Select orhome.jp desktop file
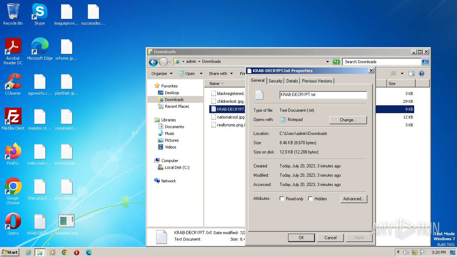This screenshot has height=257, width=457. (66, 49)
